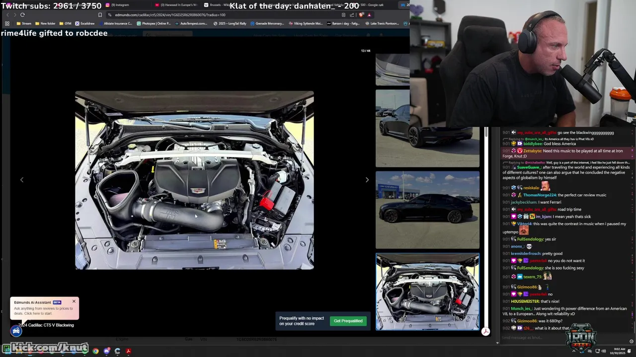Open the New folder bookmarks folder
The height and width of the screenshot is (357, 636).
click(45, 23)
